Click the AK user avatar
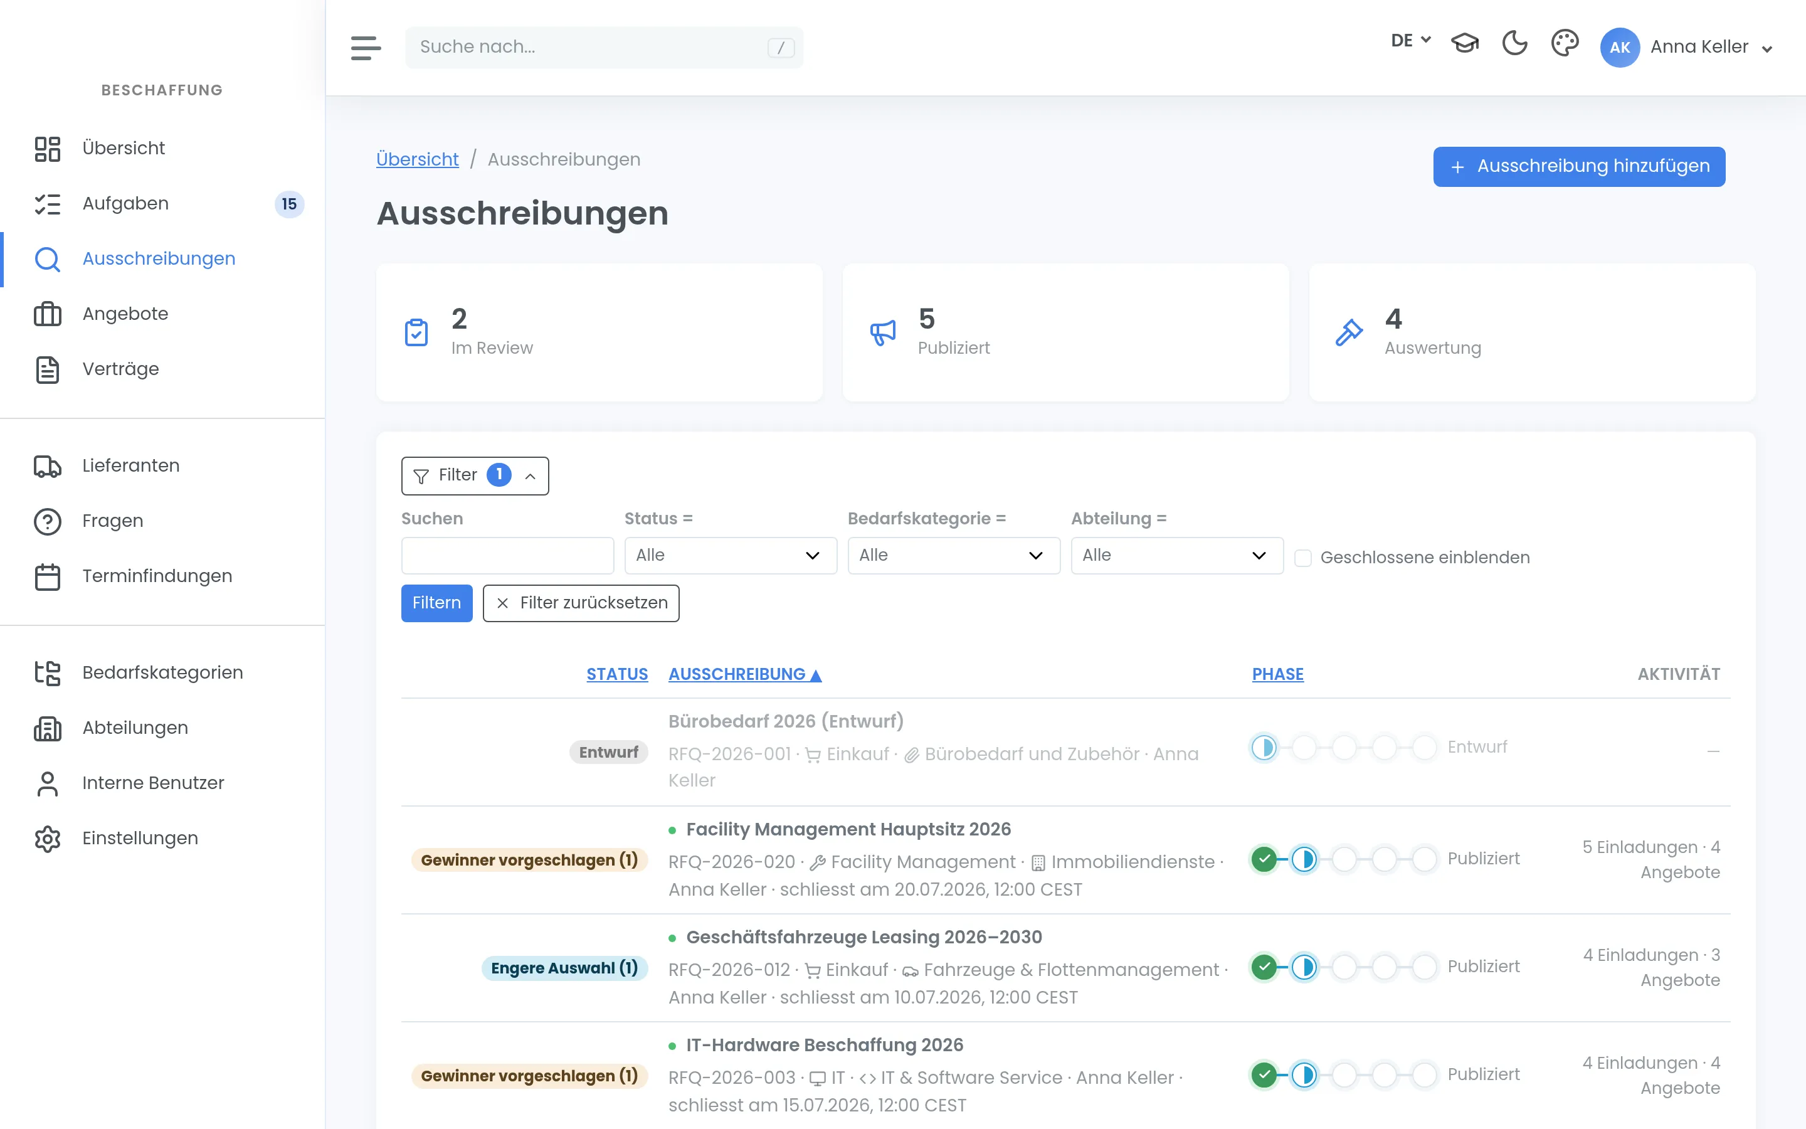The height and width of the screenshot is (1129, 1806). click(x=1619, y=47)
